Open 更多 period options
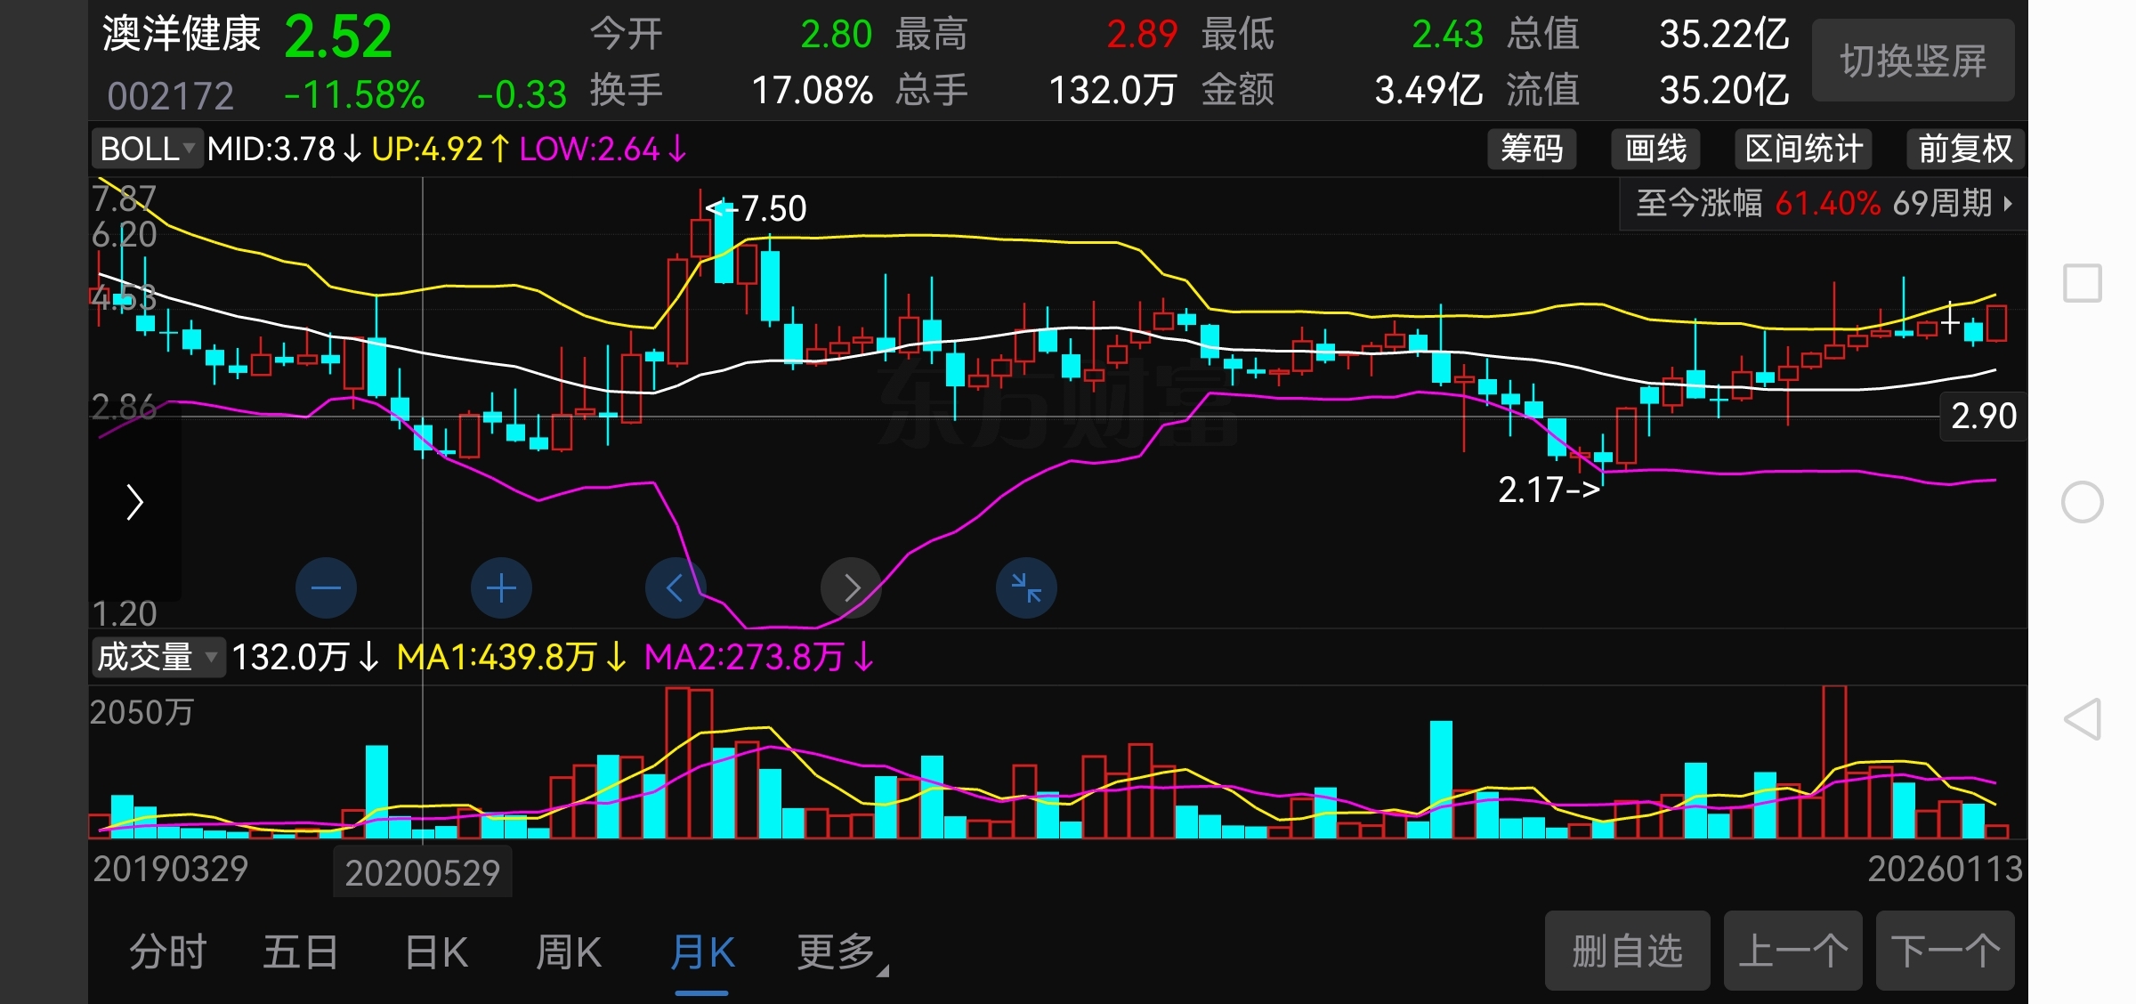This screenshot has height=1004, width=2136. click(x=837, y=952)
